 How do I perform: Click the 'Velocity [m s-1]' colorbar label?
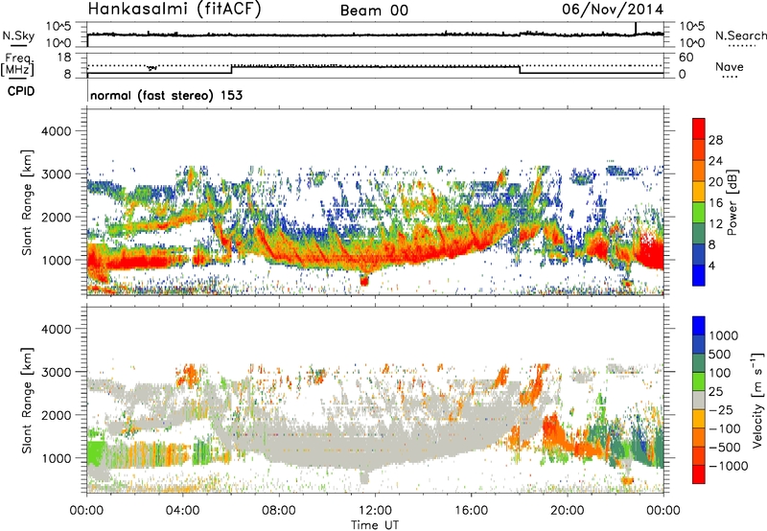point(757,400)
